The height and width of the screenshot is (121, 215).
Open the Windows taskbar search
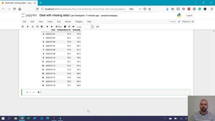pyautogui.click(x=9, y=118)
